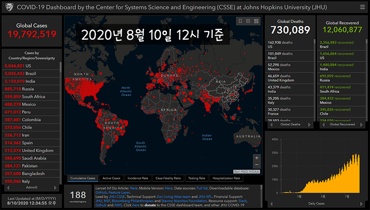Select '326,712 Iran' row
Viewport: 370px width, 210px height.
pos(31,135)
